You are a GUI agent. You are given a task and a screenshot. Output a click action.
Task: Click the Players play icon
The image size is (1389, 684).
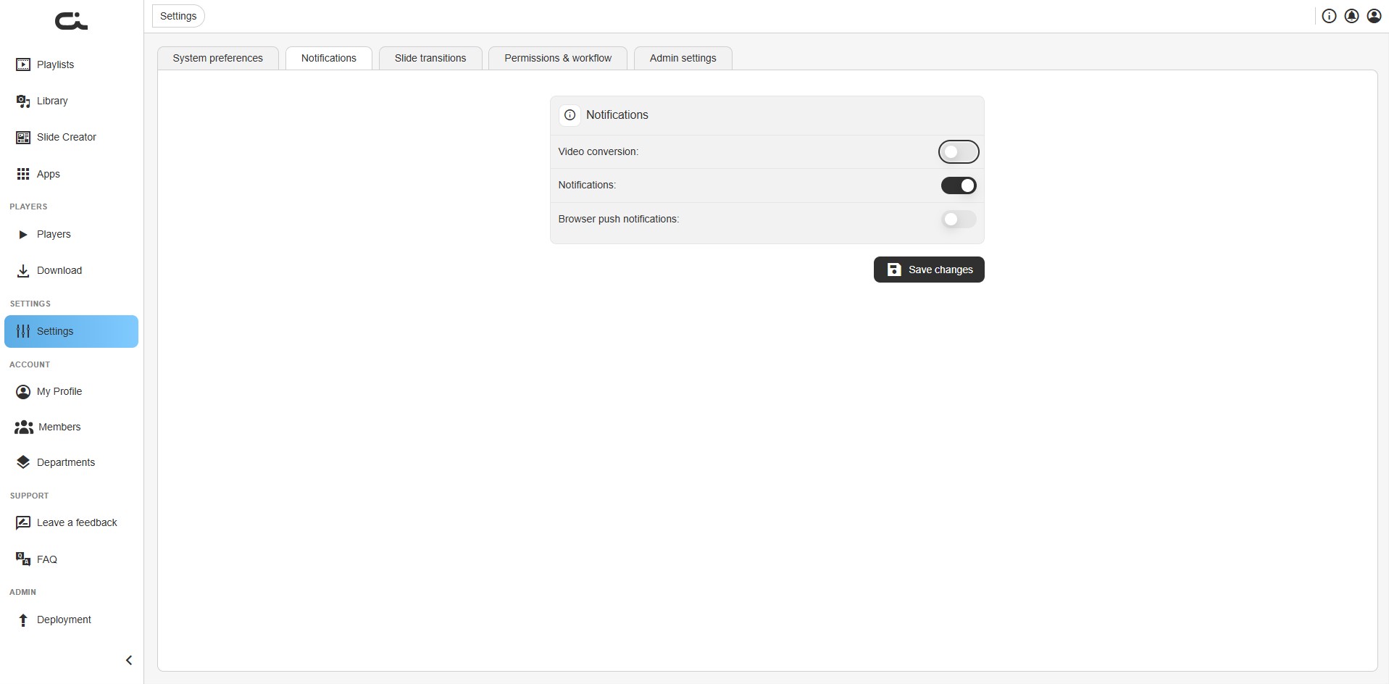click(23, 234)
